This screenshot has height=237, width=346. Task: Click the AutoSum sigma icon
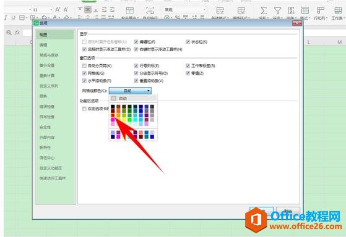(263, 10)
